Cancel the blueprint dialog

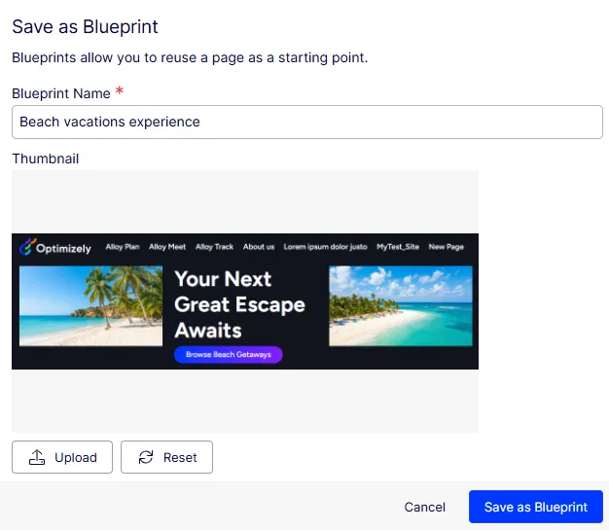coord(424,507)
